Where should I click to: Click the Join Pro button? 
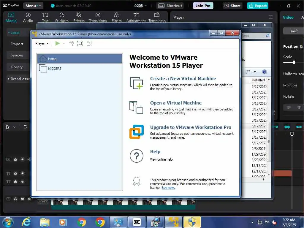tap(203, 6)
